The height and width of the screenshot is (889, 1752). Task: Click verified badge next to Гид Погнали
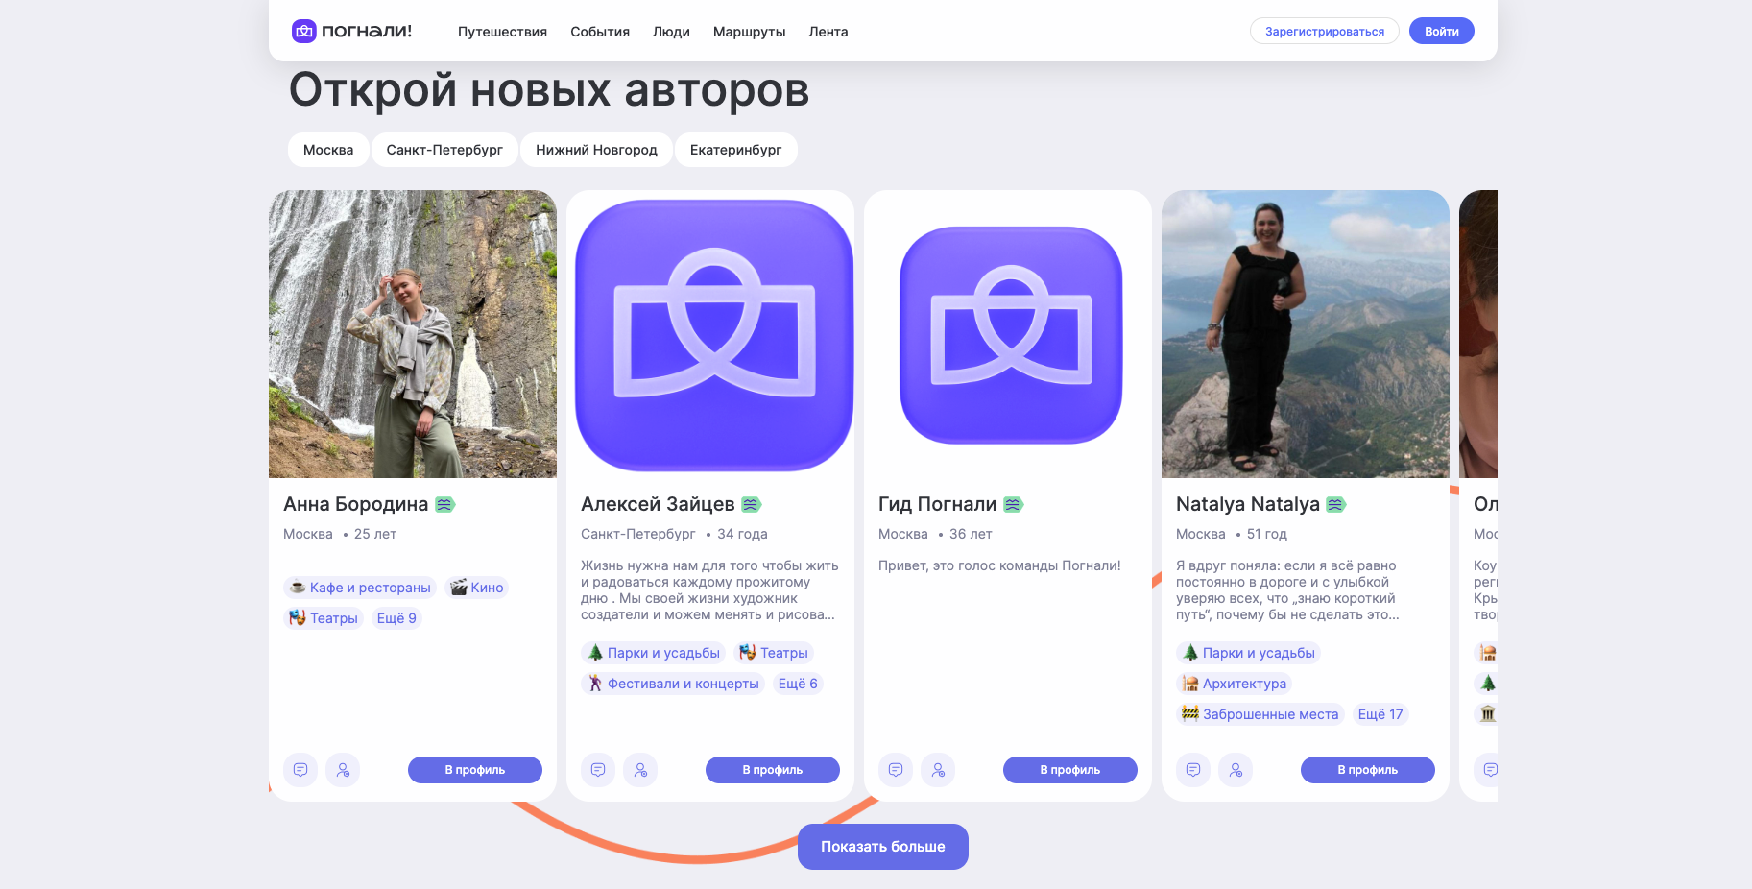pyautogui.click(x=1013, y=504)
